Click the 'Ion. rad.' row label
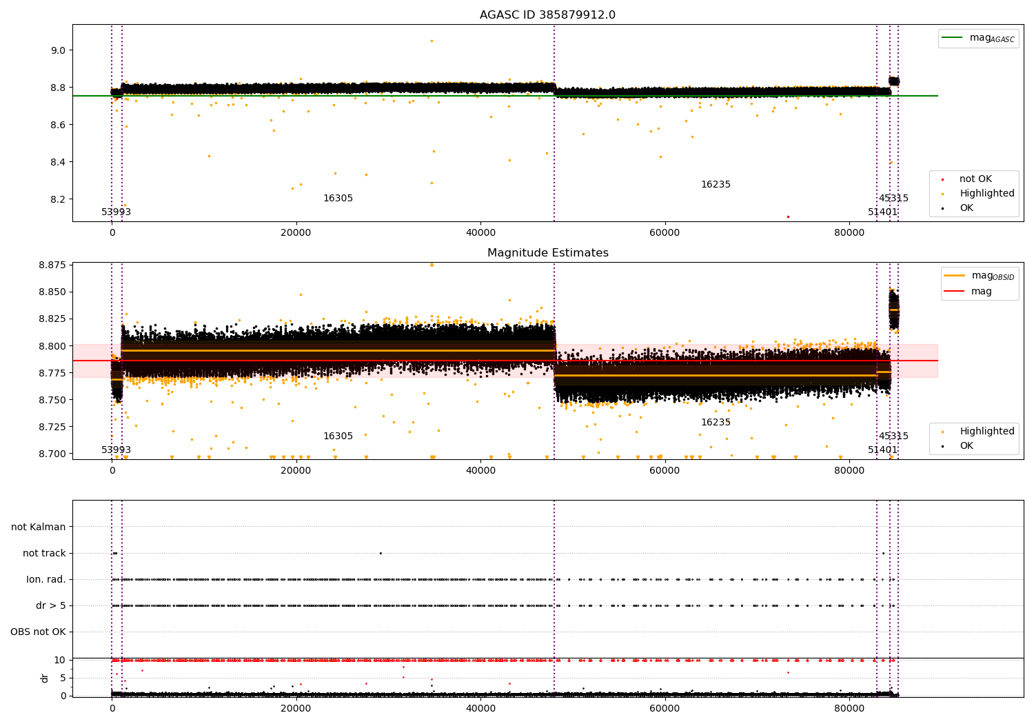The width and height of the screenshot is (1034, 724). pos(46,580)
